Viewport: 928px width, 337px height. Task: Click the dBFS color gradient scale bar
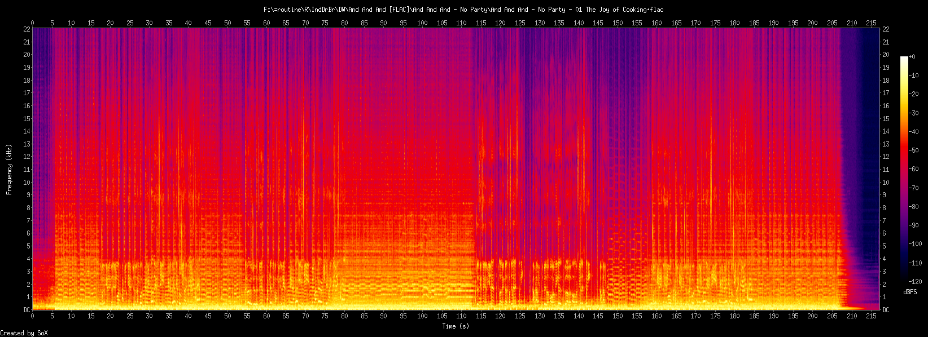click(904, 169)
